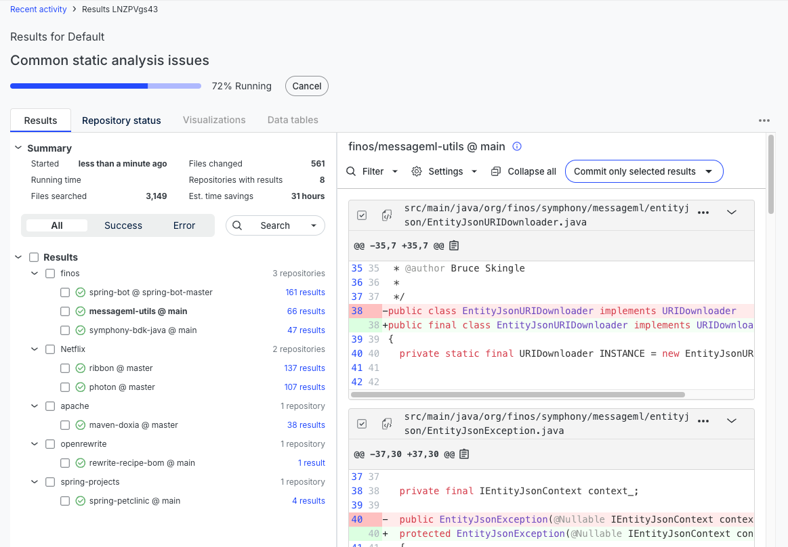Click the Filter magnifier icon

[x=351, y=171]
